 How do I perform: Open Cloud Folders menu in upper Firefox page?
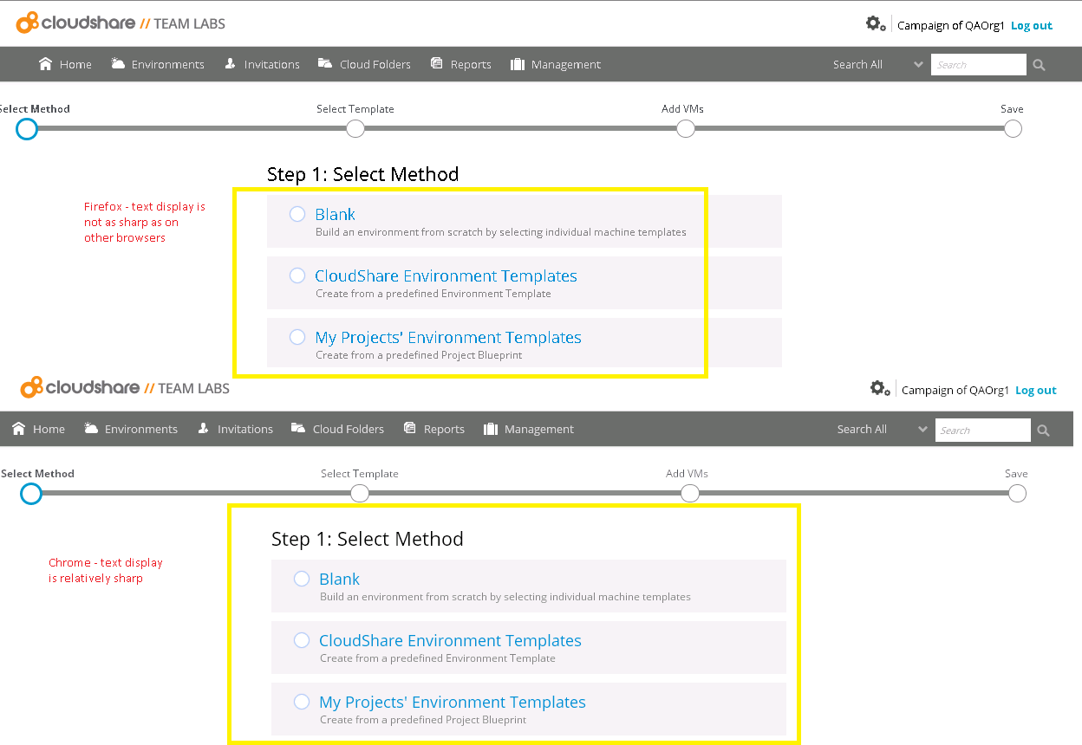(364, 64)
